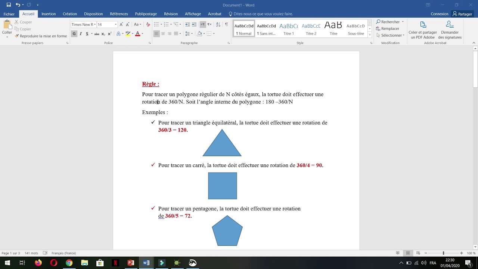Open the Révision tab

171,14
